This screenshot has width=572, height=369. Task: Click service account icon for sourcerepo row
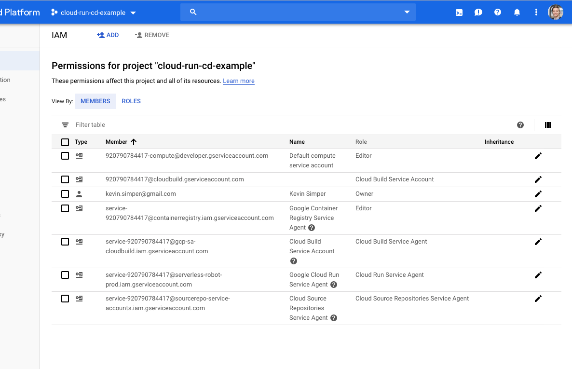pyautogui.click(x=79, y=299)
